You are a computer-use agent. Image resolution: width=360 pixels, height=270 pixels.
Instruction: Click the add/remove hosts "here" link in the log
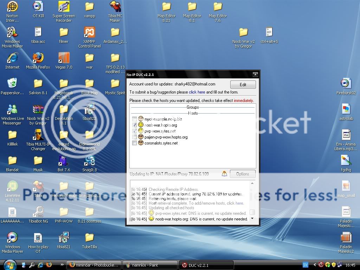click(239, 203)
